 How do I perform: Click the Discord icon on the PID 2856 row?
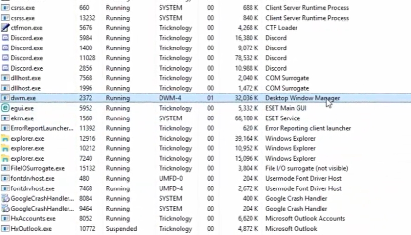click(5, 68)
